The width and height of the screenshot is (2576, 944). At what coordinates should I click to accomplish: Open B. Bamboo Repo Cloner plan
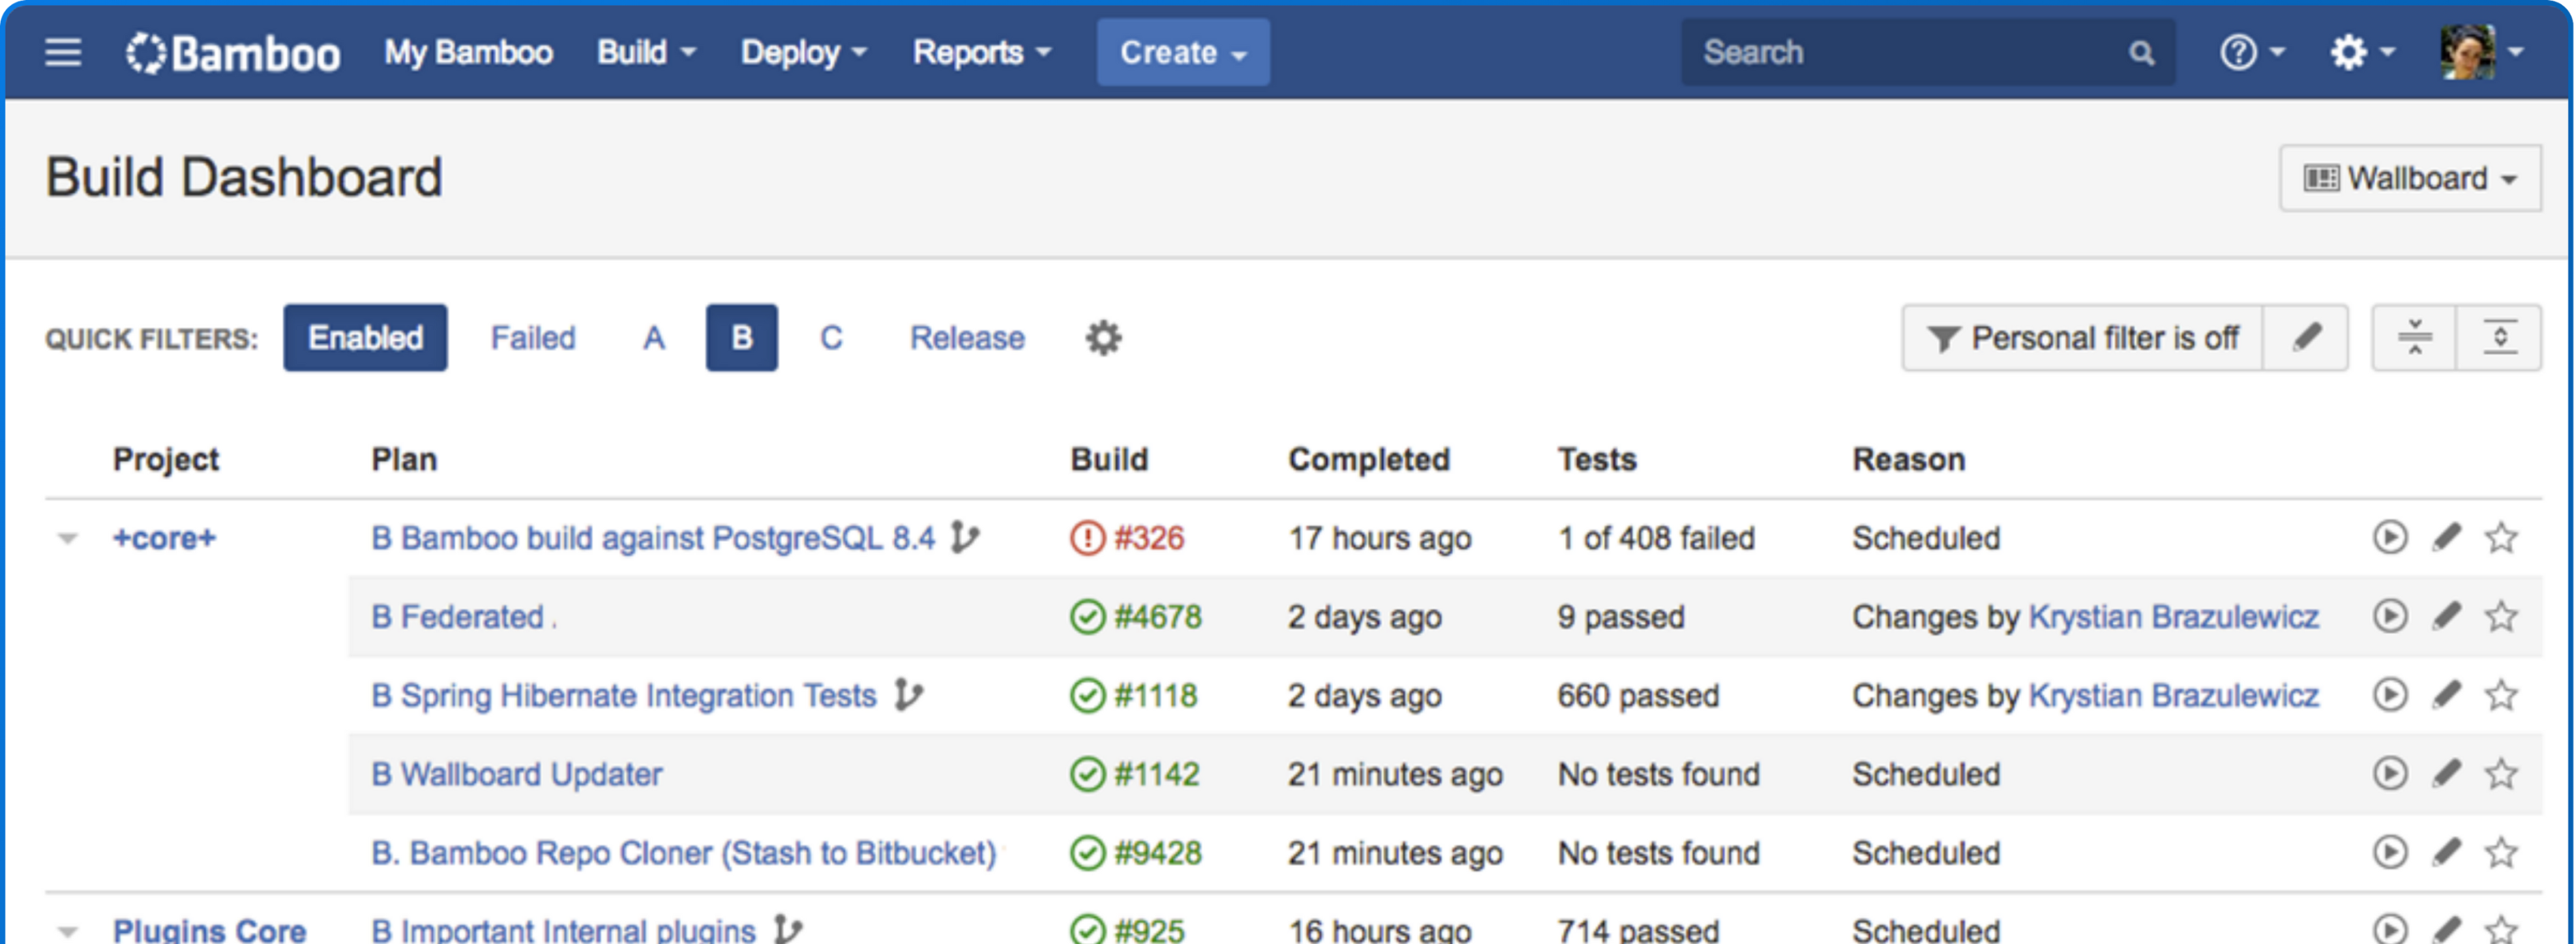pyautogui.click(x=684, y=853)
